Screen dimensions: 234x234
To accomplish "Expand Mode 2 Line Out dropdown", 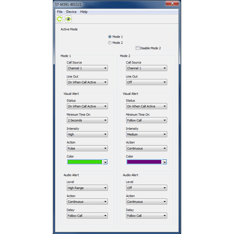I will click(x=146, y=82).
